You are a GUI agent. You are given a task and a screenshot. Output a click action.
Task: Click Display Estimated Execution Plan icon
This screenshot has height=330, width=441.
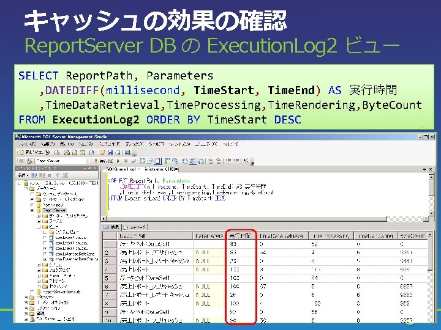tap(142, 161)
